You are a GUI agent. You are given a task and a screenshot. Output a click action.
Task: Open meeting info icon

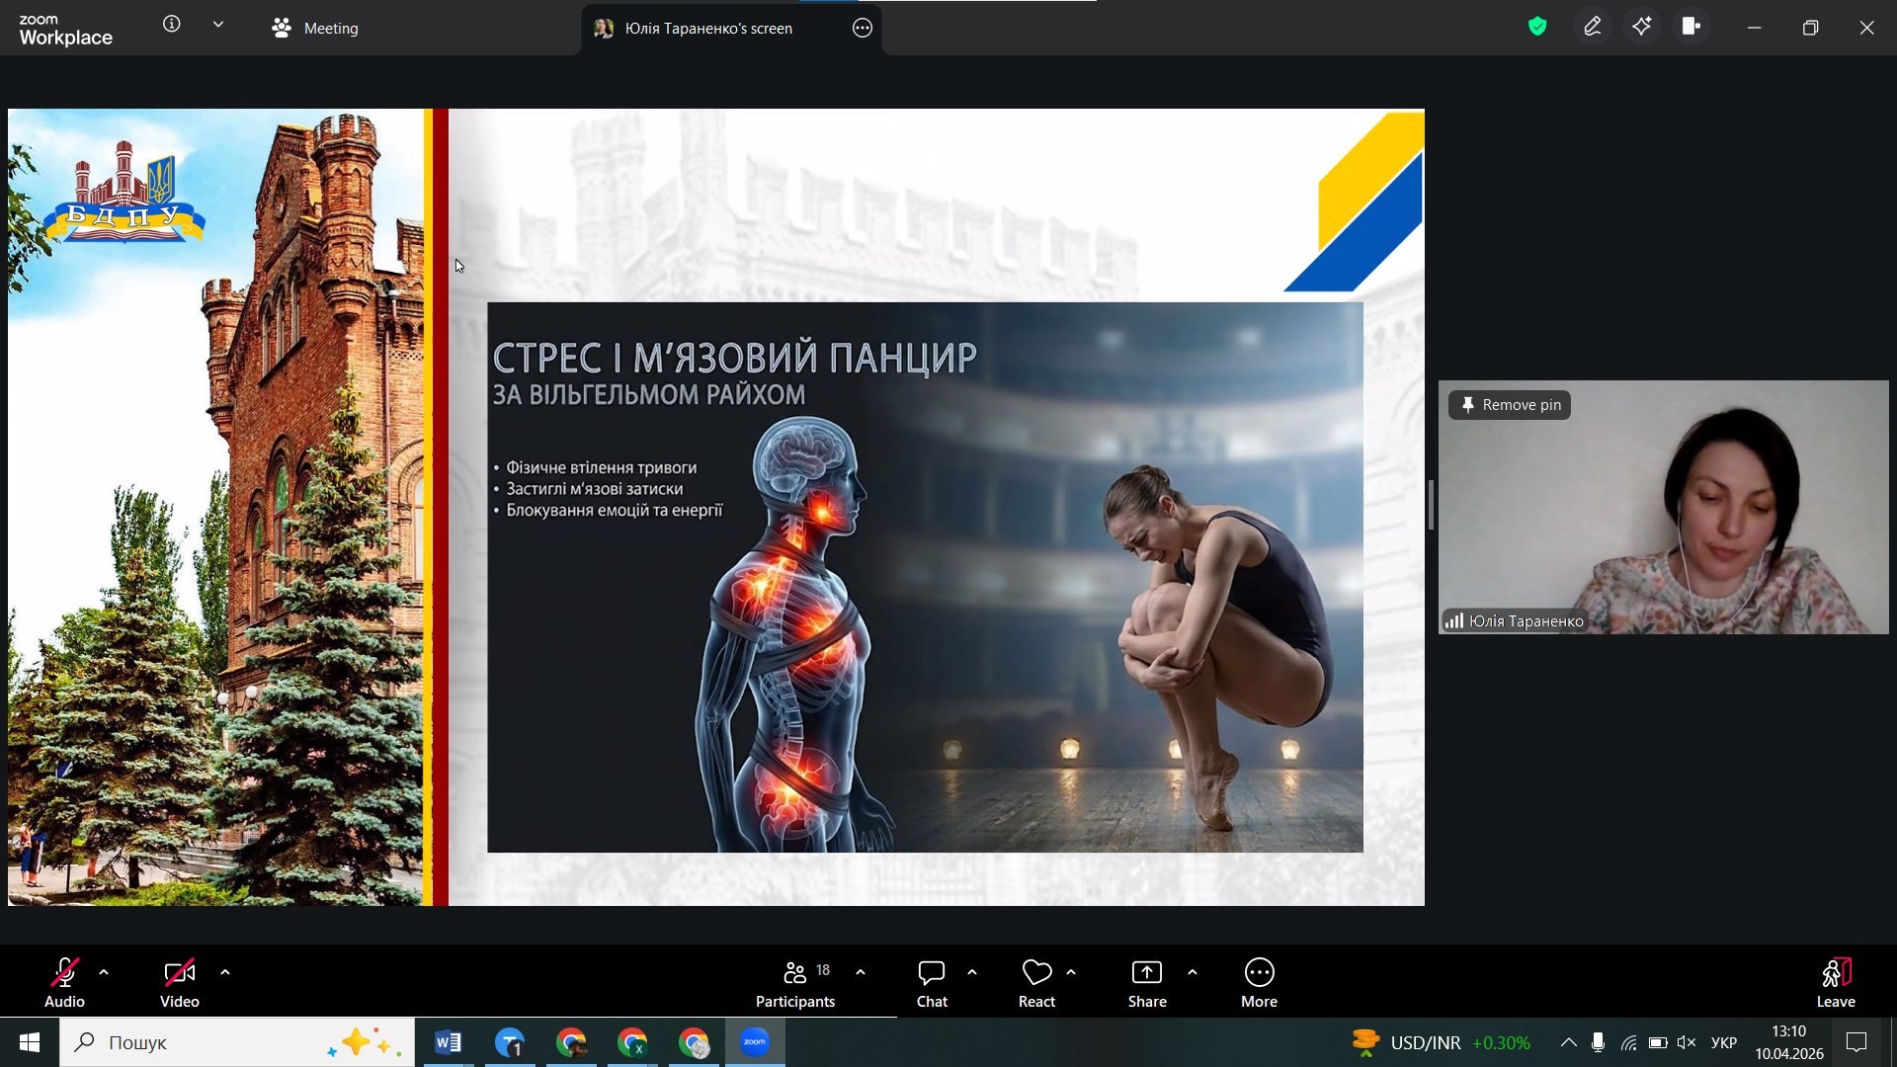(x=172, y=25)
